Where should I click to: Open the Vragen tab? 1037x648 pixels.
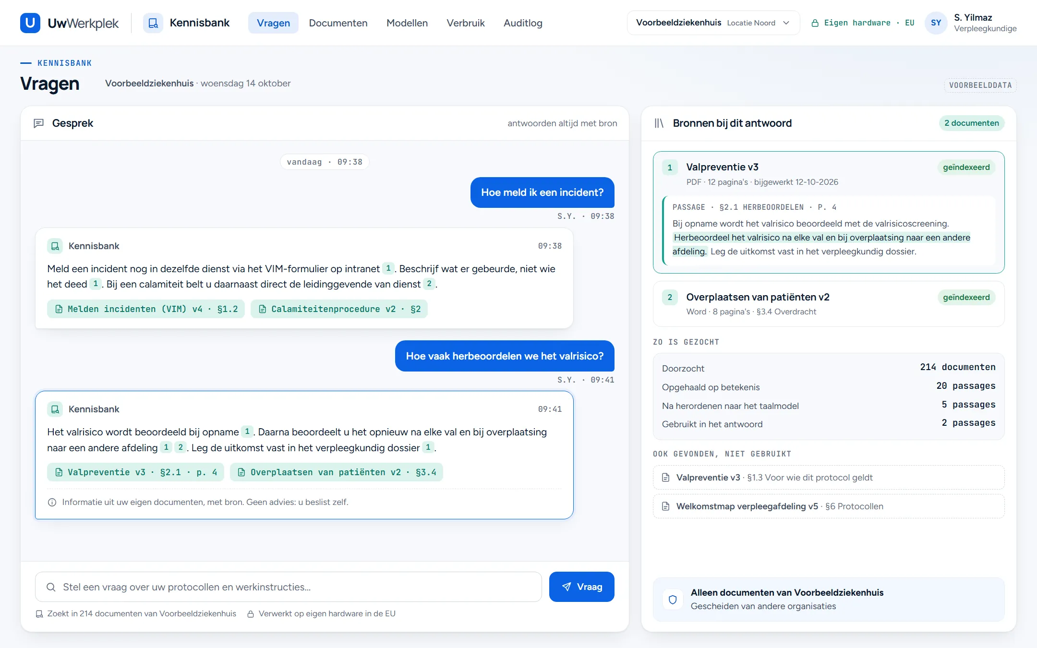click(x=273, y=23)
